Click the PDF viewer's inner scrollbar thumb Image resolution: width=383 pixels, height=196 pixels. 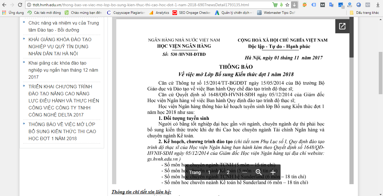click(351, 37)
